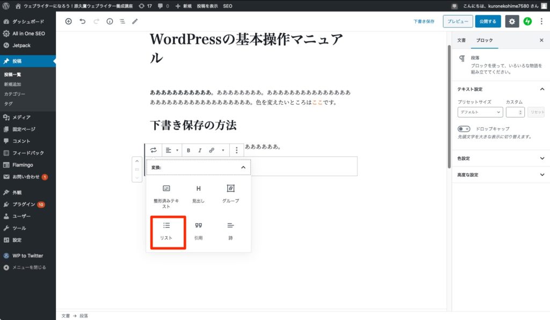550x320 pixels.
Task: Click the add block plus icon
Action: point(68,21)
